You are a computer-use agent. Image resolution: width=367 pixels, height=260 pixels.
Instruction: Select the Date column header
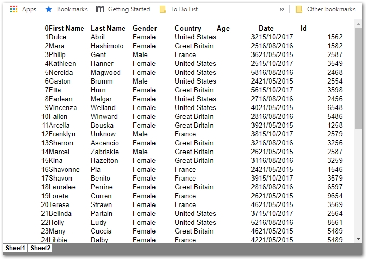click(266, 28)
